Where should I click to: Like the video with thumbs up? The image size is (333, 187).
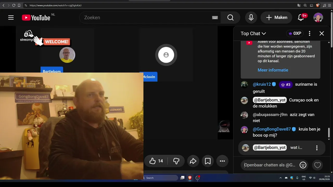pos(156,161)
